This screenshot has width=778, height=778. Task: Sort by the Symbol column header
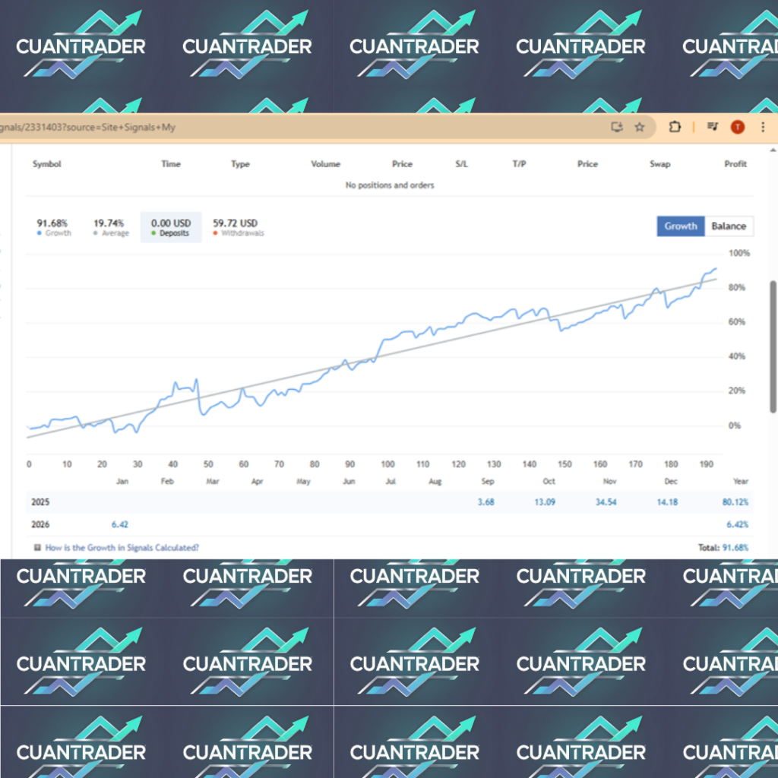pyautogui.click(x=46, y=164)
